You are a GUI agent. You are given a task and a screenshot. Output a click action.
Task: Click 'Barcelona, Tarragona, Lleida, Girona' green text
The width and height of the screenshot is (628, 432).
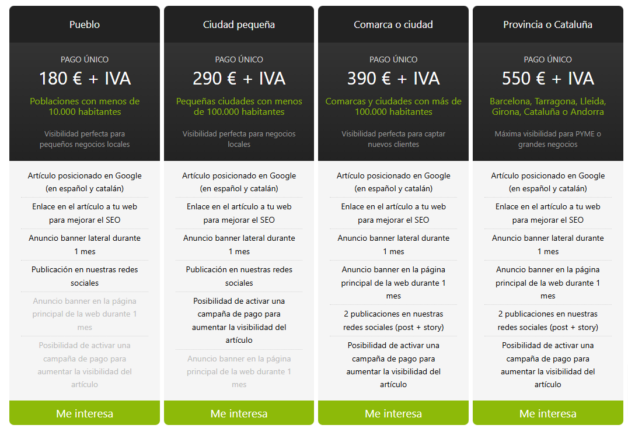[x=547, y=106]
